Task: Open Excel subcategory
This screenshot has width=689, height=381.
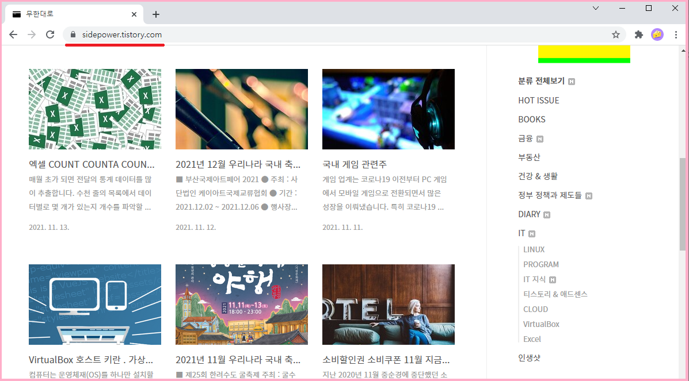Action: 532,339
